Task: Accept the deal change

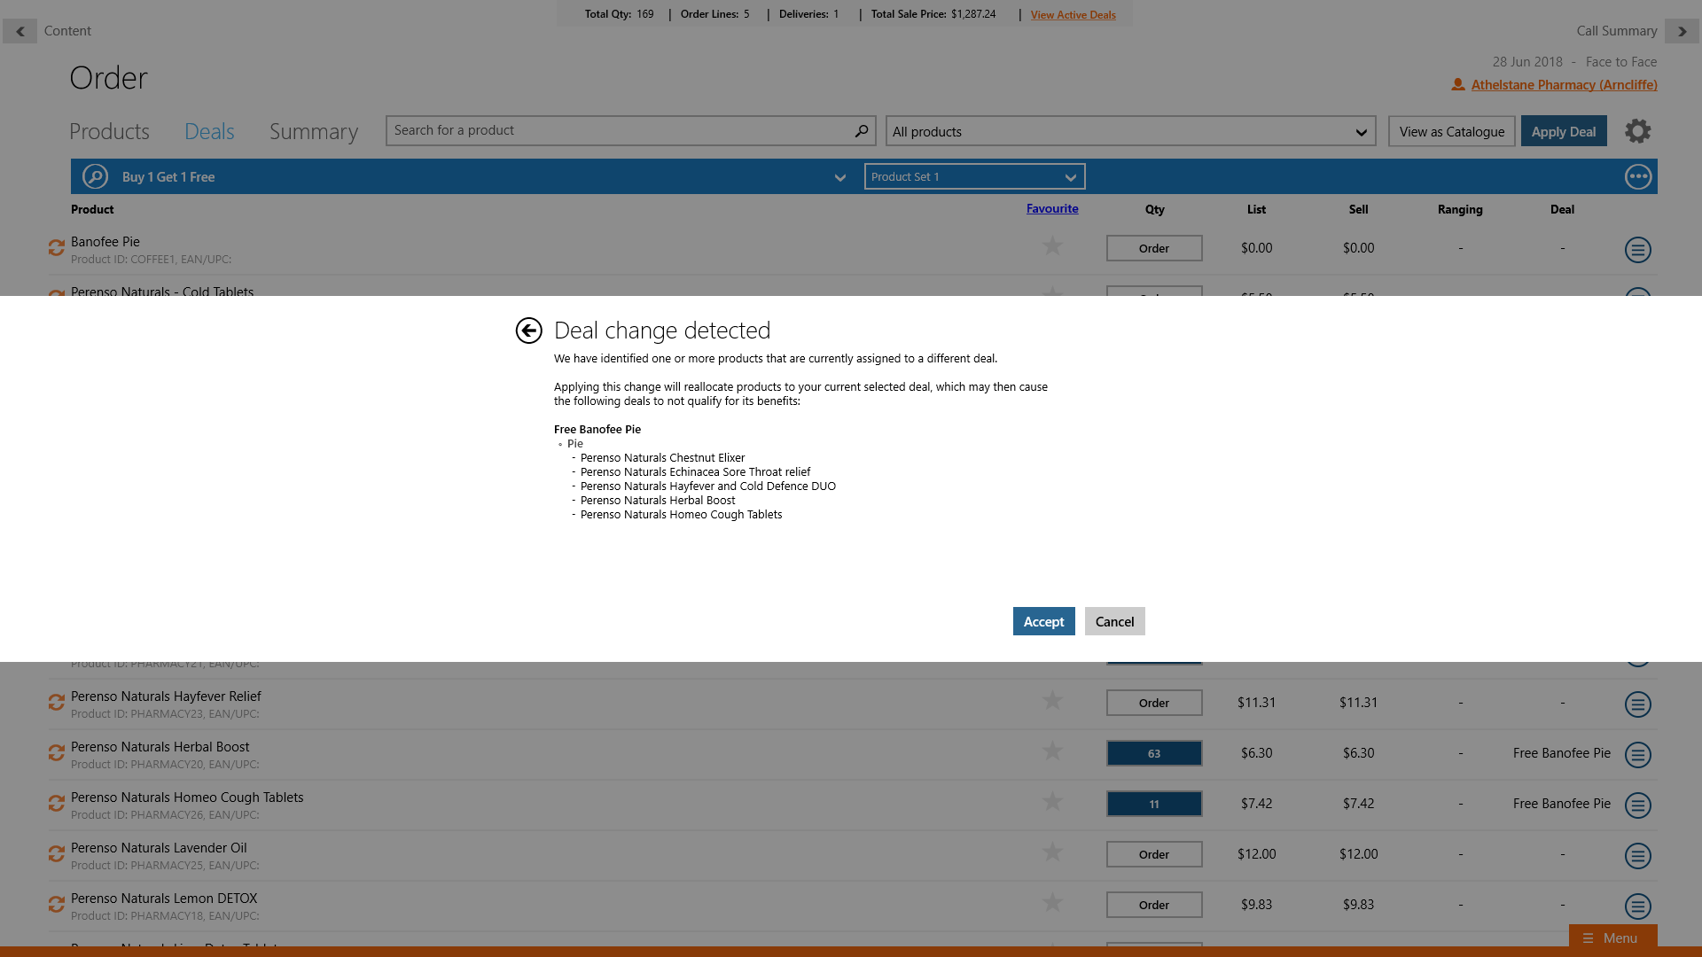Action: point(1043,621)
